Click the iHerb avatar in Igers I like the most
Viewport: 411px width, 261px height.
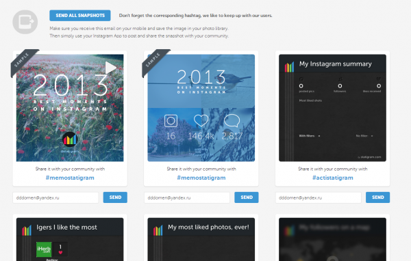44,249
